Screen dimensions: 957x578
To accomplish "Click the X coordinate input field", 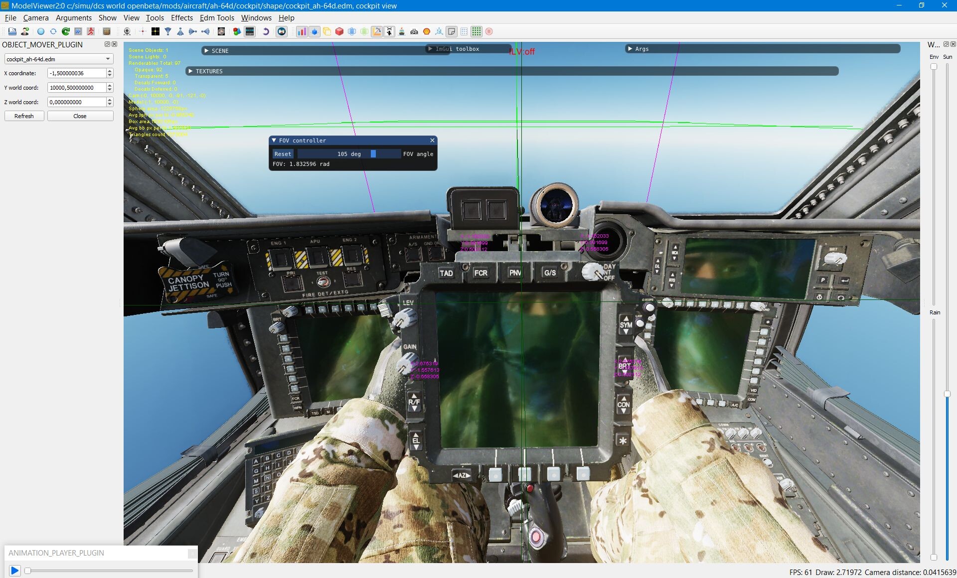I will (x=77, y=73).
